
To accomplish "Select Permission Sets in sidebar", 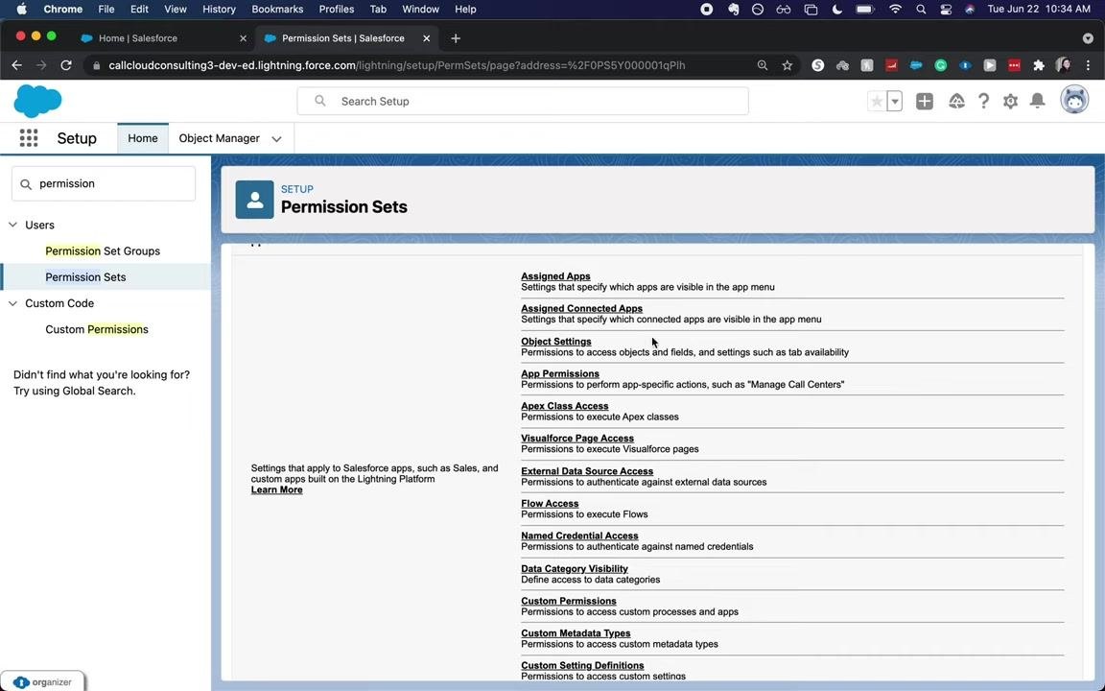I will 85,277.
